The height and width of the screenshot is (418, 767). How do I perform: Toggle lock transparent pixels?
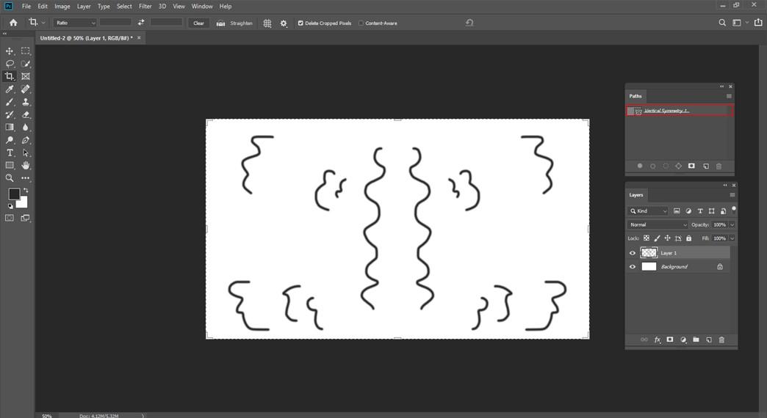click(x=647, y=238)
